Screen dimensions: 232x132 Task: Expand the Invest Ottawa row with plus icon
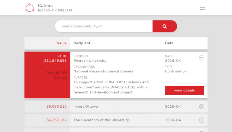pos(201,106)
